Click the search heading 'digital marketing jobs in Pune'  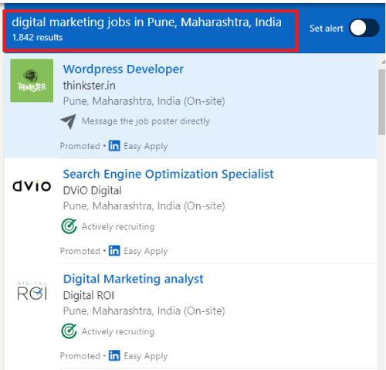(x=147, y=22)
